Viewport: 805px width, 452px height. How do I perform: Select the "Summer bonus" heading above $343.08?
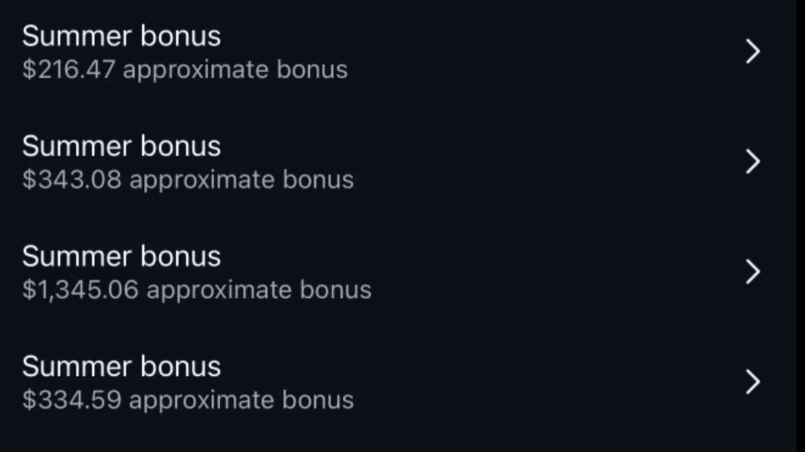[121, 147]
